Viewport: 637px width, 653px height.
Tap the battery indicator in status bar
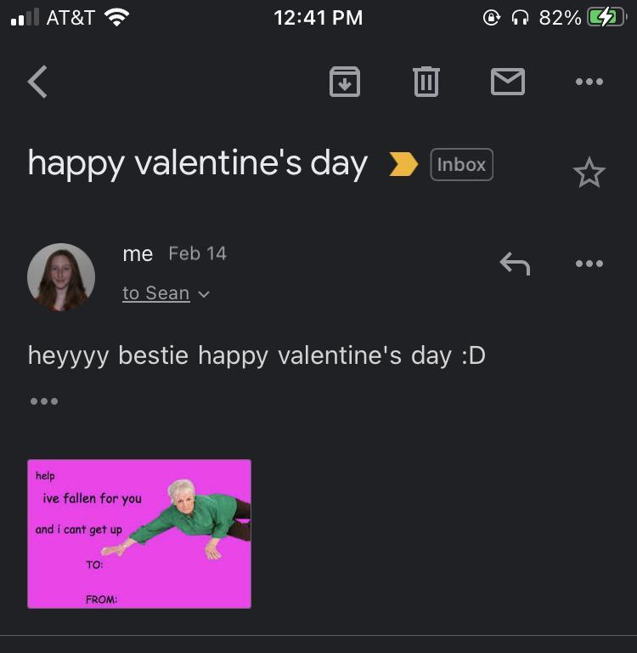pyautogui.click(x=606, y=17)
